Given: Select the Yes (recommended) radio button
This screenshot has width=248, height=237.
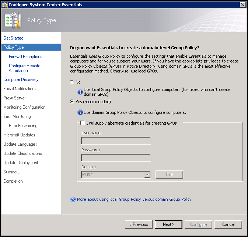Looking at the screenshot, I should 72,102.
